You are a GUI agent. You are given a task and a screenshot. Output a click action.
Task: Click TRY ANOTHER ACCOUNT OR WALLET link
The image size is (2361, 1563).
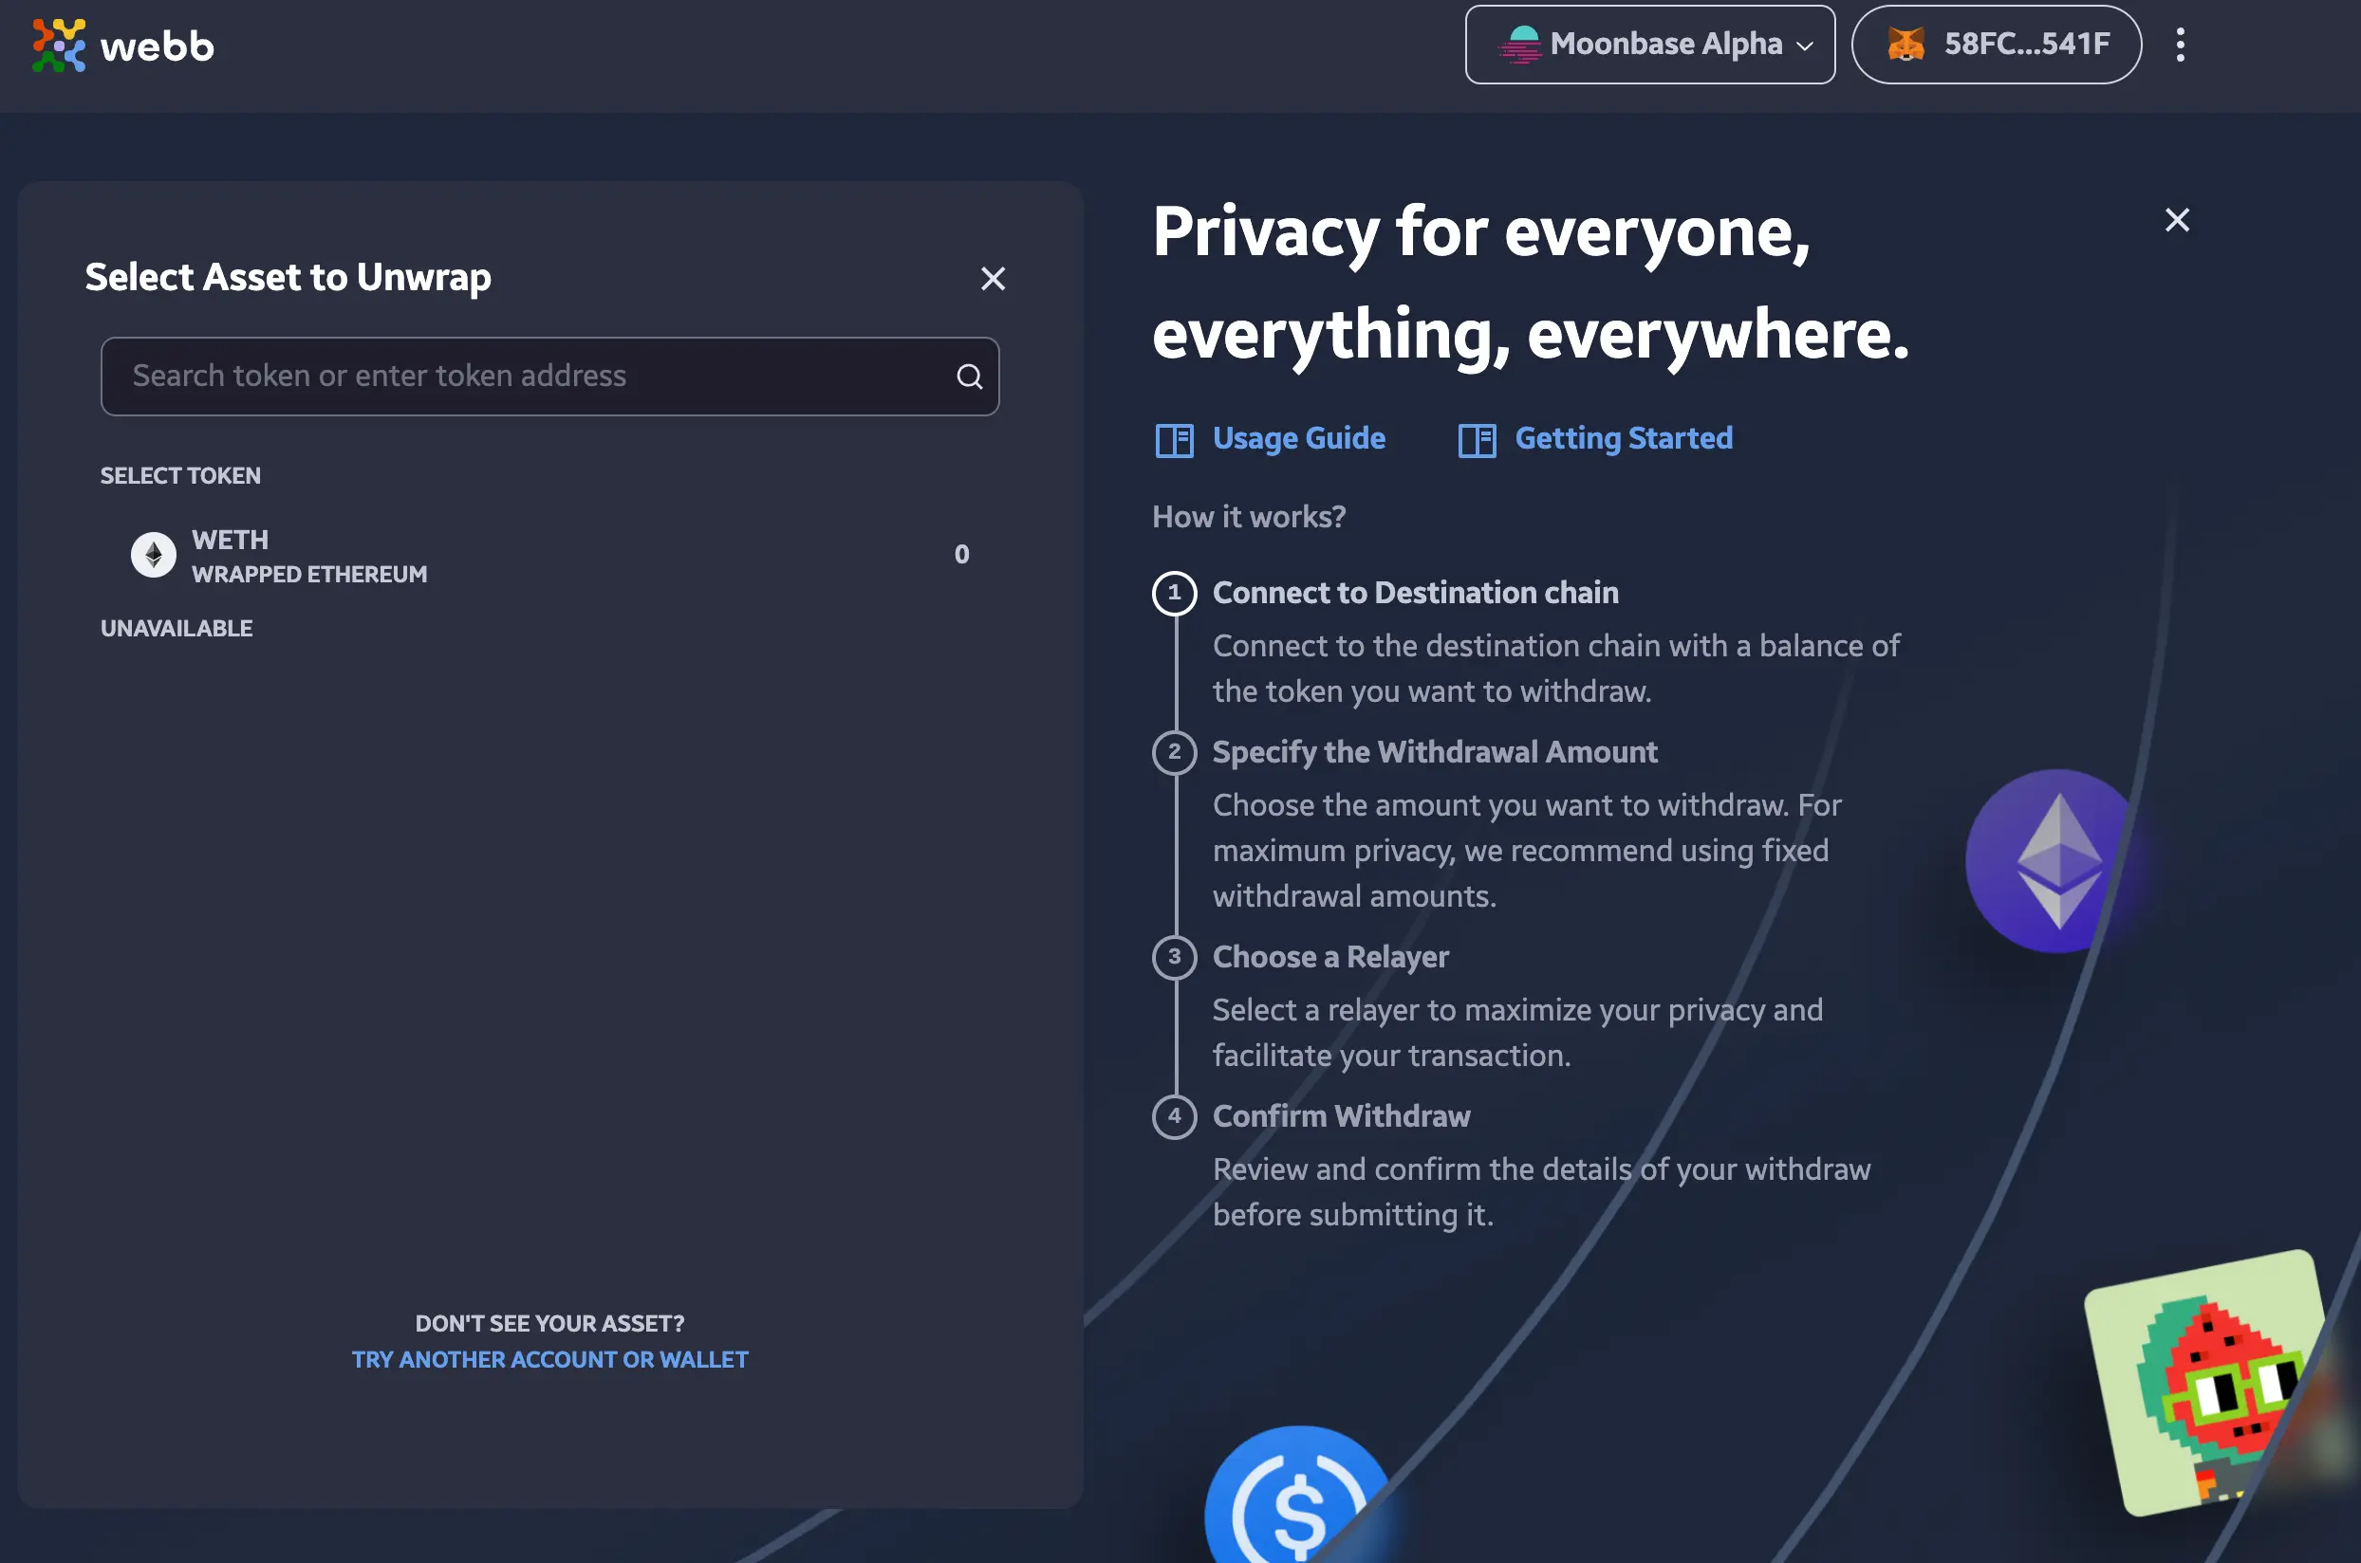[x=548, y=1359]
